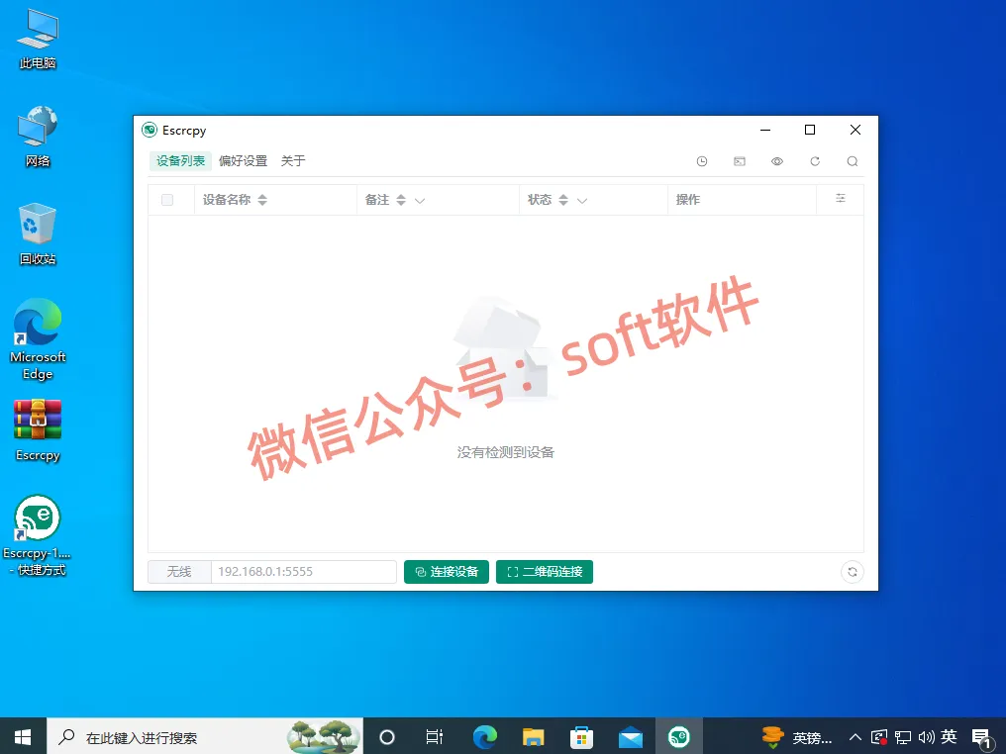This screenshot has width=1006, height=754.
Task: Click the network icon in system tray
Action: click(903, 737)
